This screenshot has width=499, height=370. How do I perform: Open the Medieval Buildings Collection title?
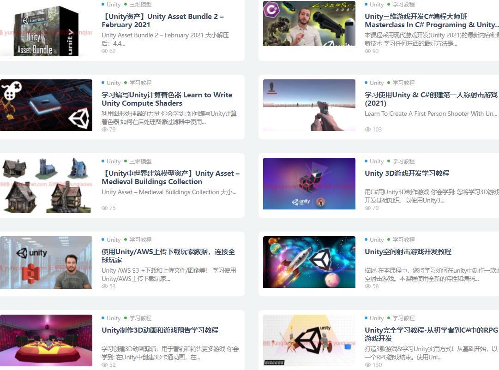[x=170, y=177]
